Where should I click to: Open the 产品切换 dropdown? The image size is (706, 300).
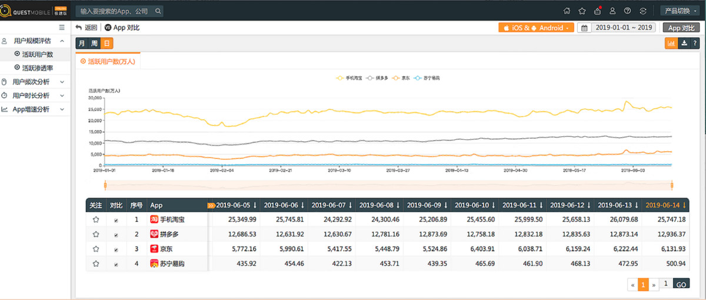click(681, 11)
